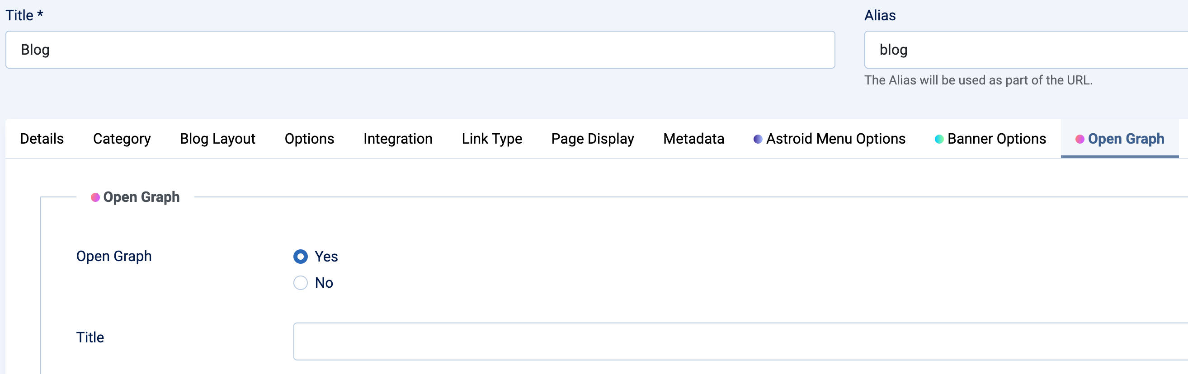Switch to the Banner Options tab
Screen dimensions: 1188x374
click(990, 139)
